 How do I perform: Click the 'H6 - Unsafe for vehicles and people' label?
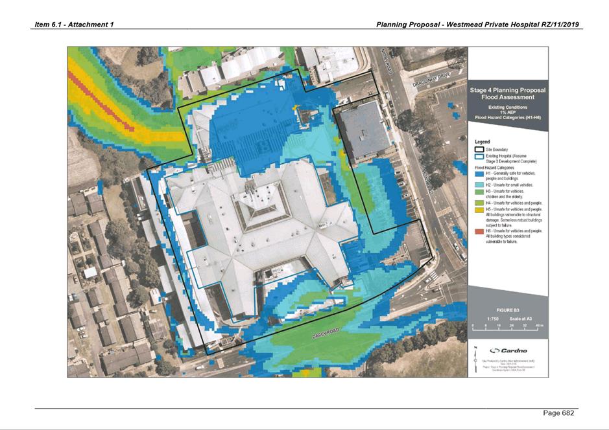point(514,231)
